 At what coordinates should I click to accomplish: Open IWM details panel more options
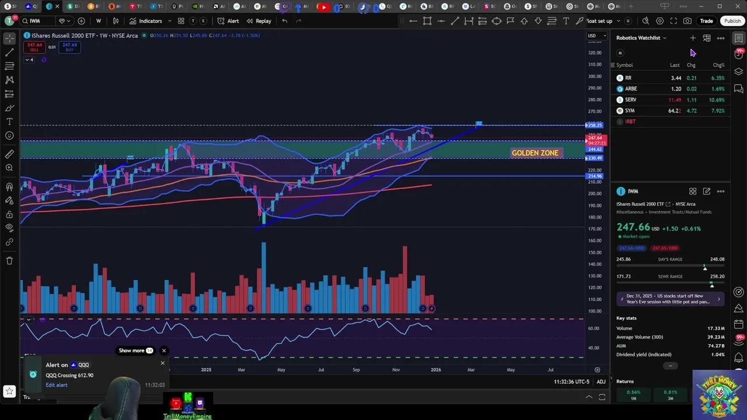721,191
